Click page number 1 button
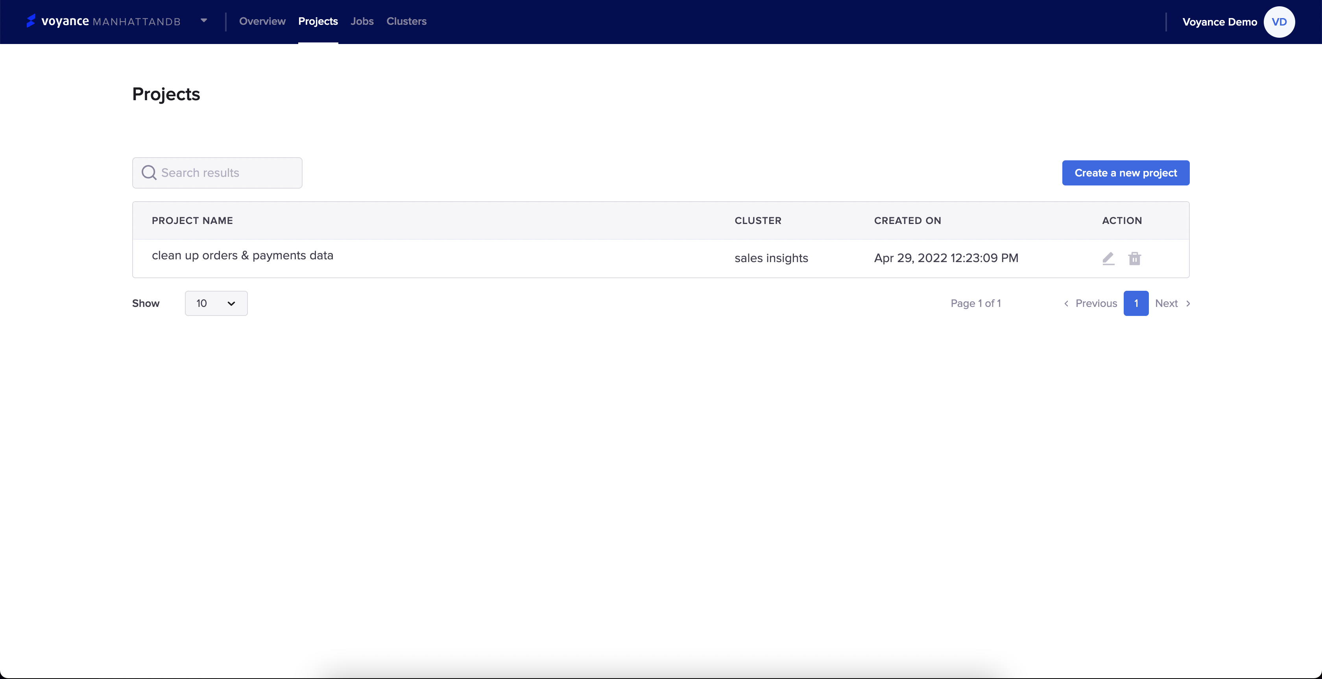 tap(1136, 303)
